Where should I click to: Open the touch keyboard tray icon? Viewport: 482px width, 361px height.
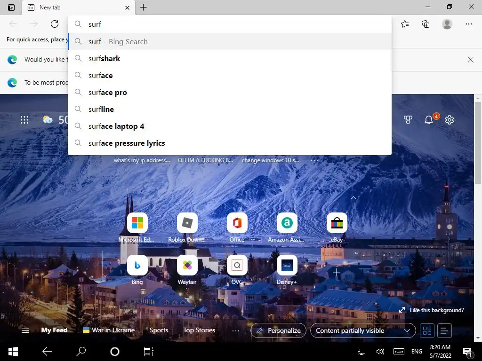click(x=399, y=352)
